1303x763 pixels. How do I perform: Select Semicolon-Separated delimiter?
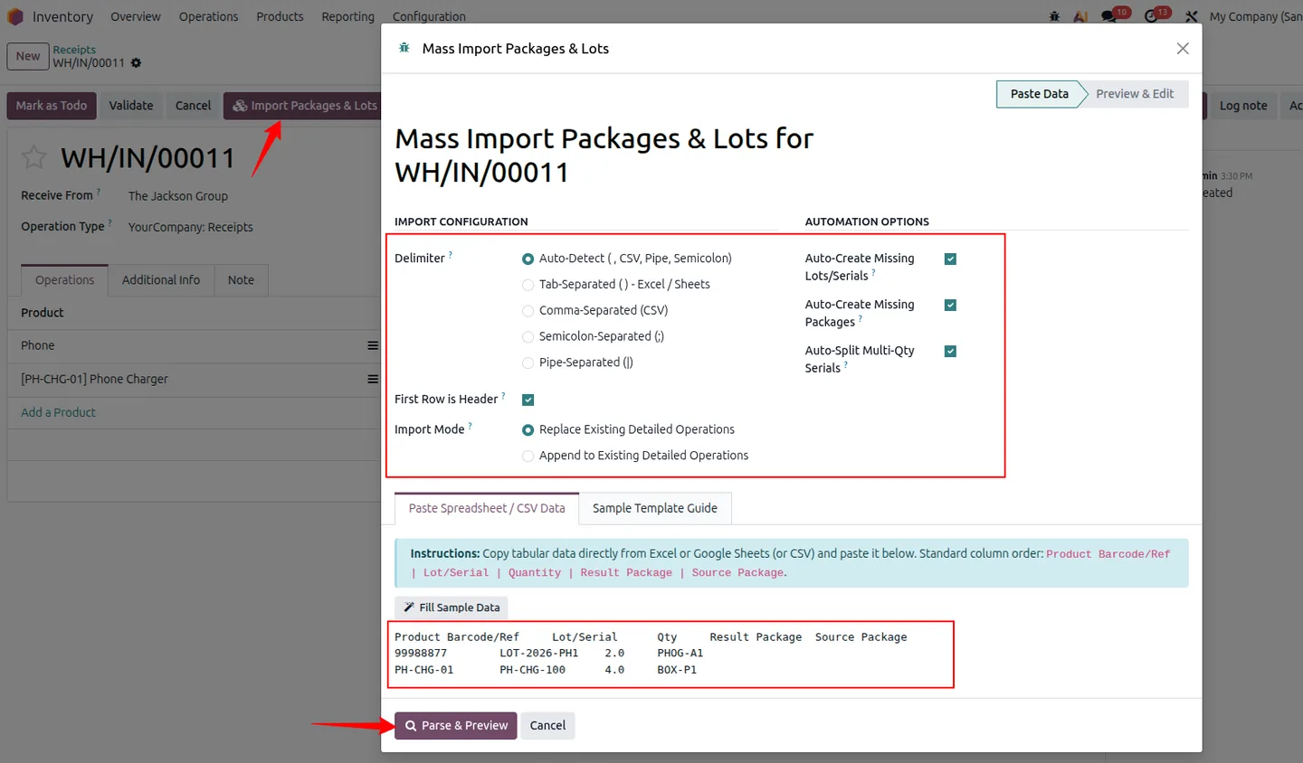(x=528, y=337)
